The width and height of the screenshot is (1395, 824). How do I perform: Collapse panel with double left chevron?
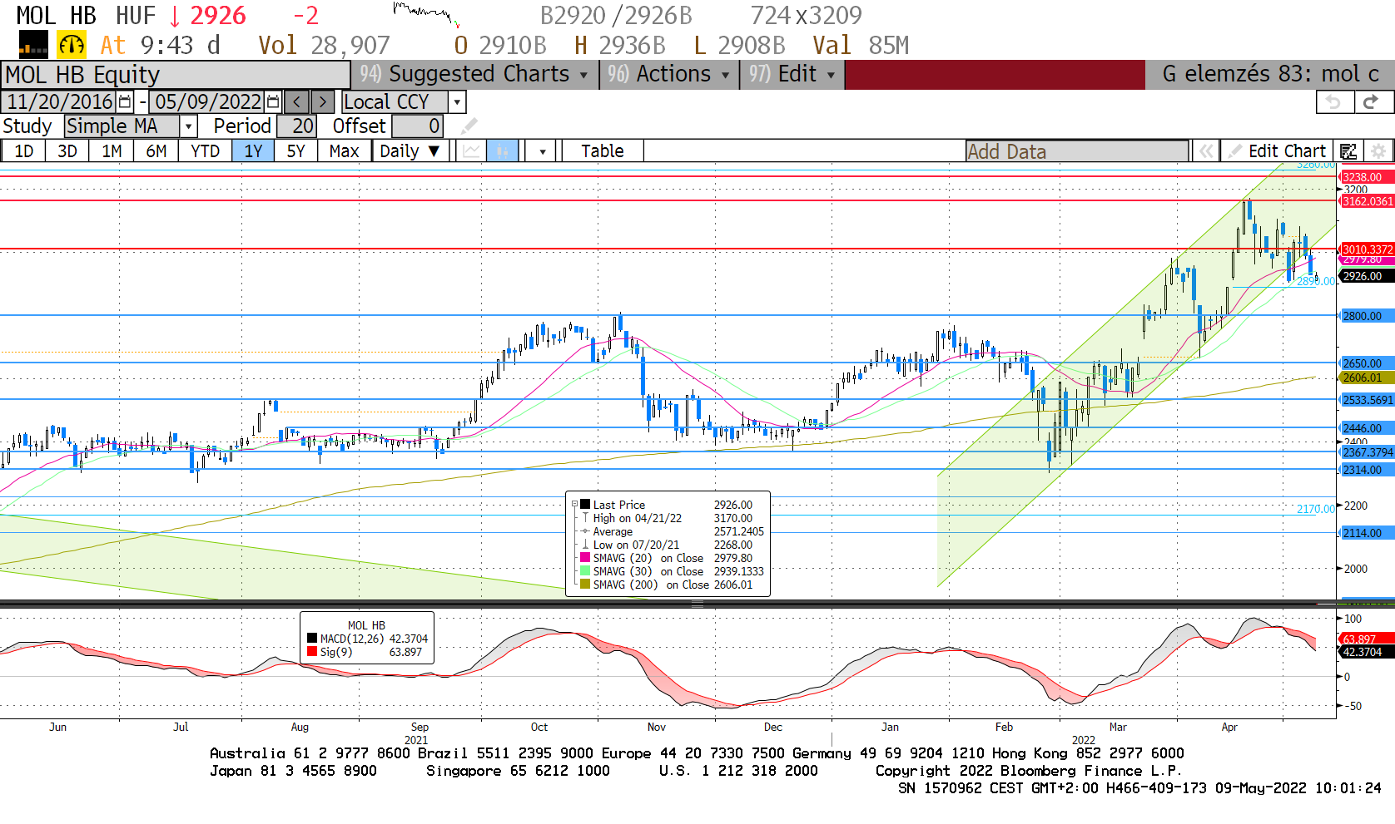tap(1205, 151)
